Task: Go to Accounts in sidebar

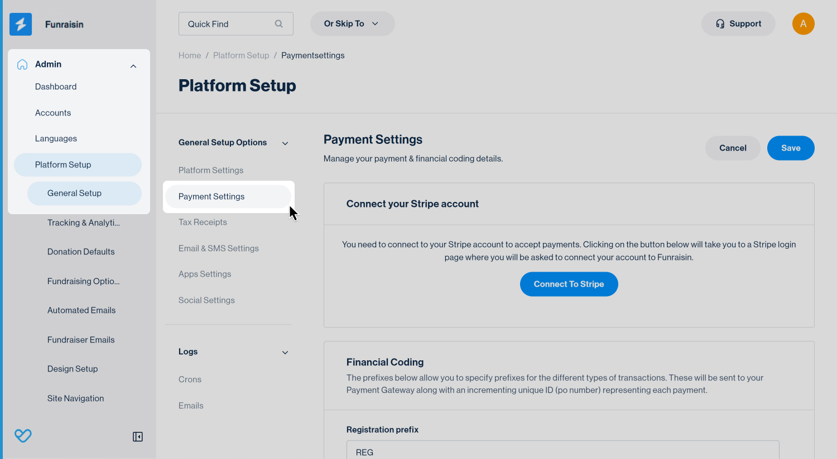Action: tap(53, 113)
